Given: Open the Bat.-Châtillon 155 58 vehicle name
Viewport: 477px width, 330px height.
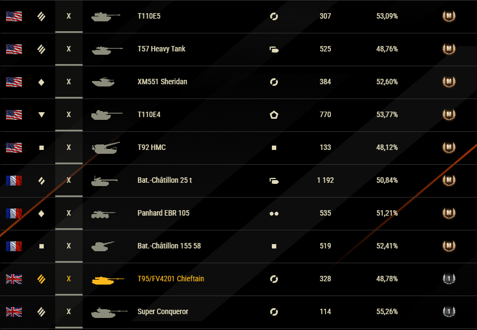Looking at the screenshot, I should tap(169, 246).
